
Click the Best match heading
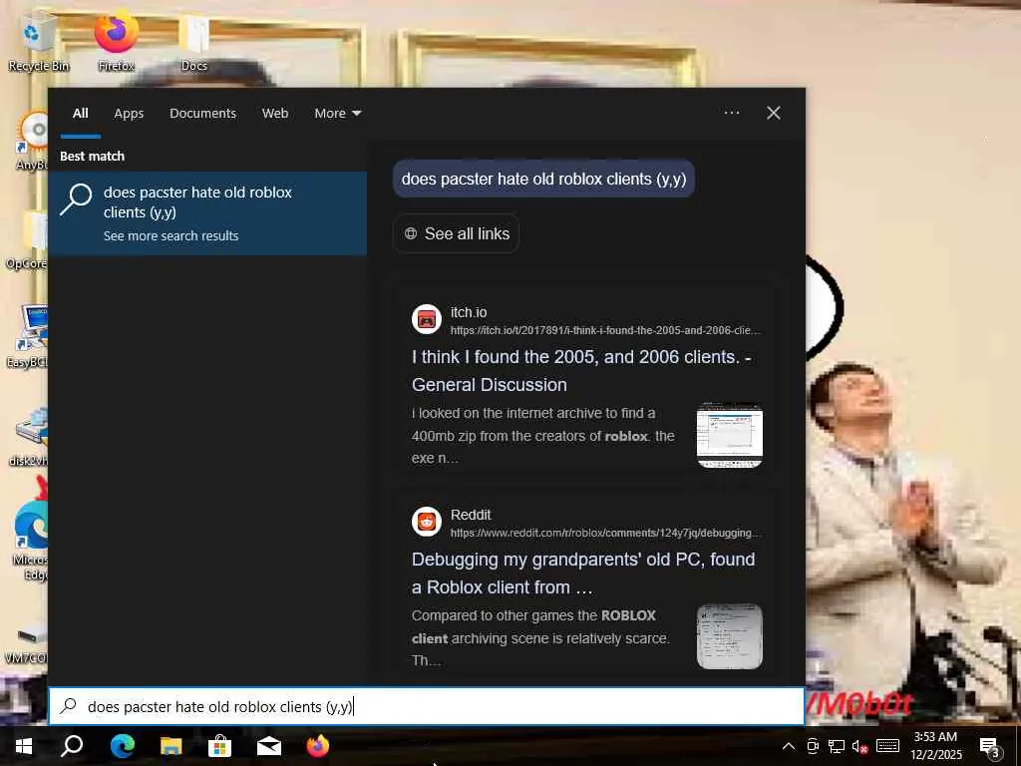[92, 157]
